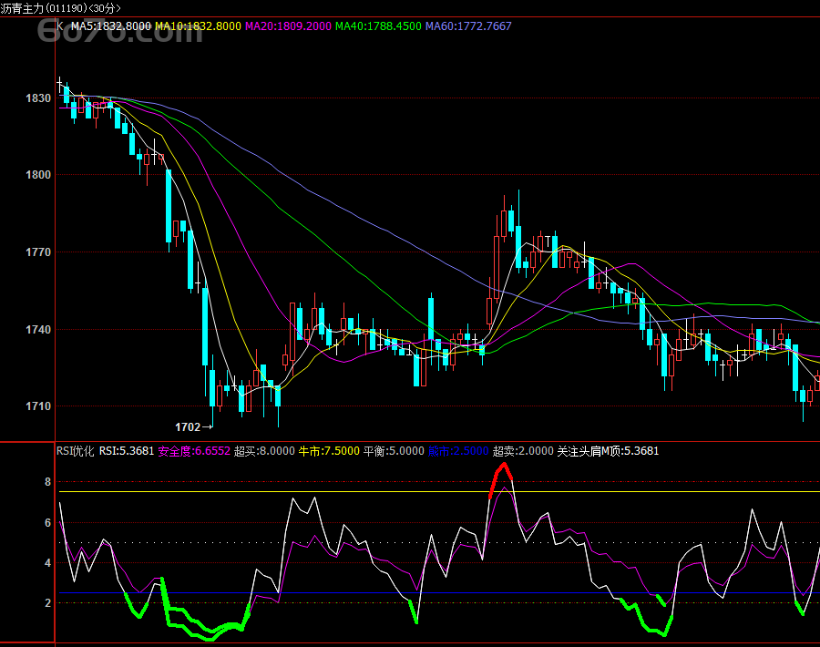Click the 超卖 2.0000 label
The width and height of the screenshot is (820, 647).
pos(523,451)
